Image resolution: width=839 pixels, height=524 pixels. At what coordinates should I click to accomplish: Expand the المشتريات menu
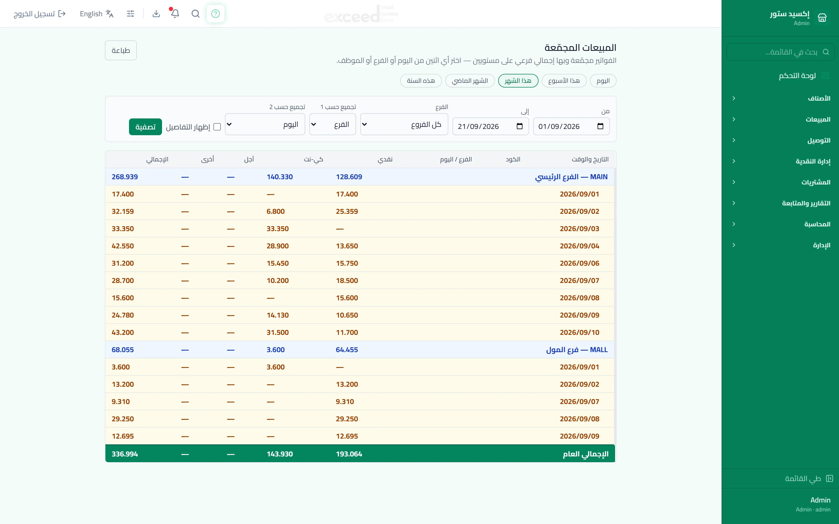click(780, 182)
